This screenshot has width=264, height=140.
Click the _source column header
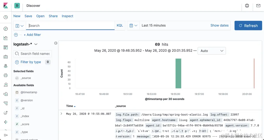coord(120,106)
